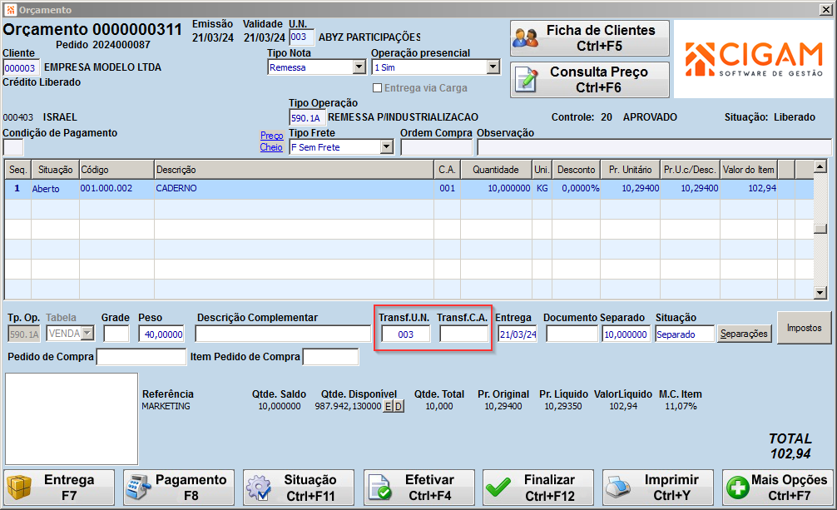The width and height of the screenshot is (837, 510).
Task: Open Mais Opções Ctrl+F7 plus button
Action: pos(778,487)
